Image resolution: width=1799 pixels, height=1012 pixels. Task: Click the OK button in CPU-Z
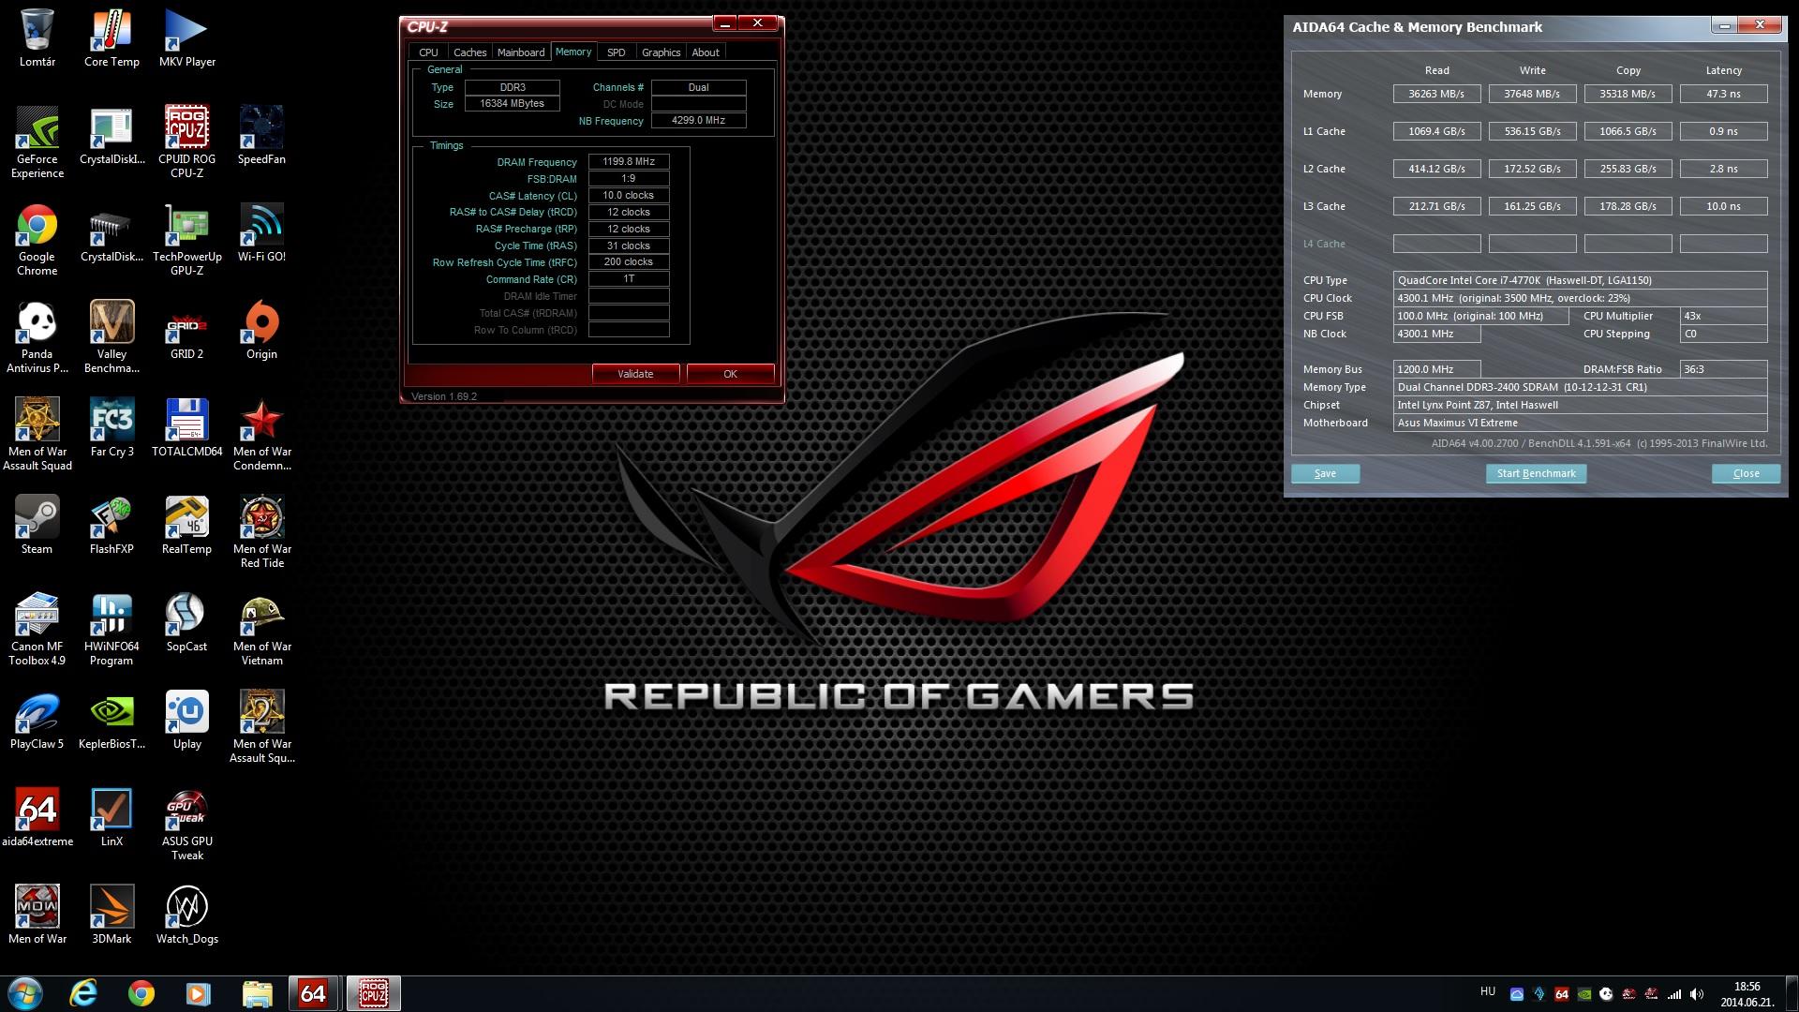tap(730, 374)
